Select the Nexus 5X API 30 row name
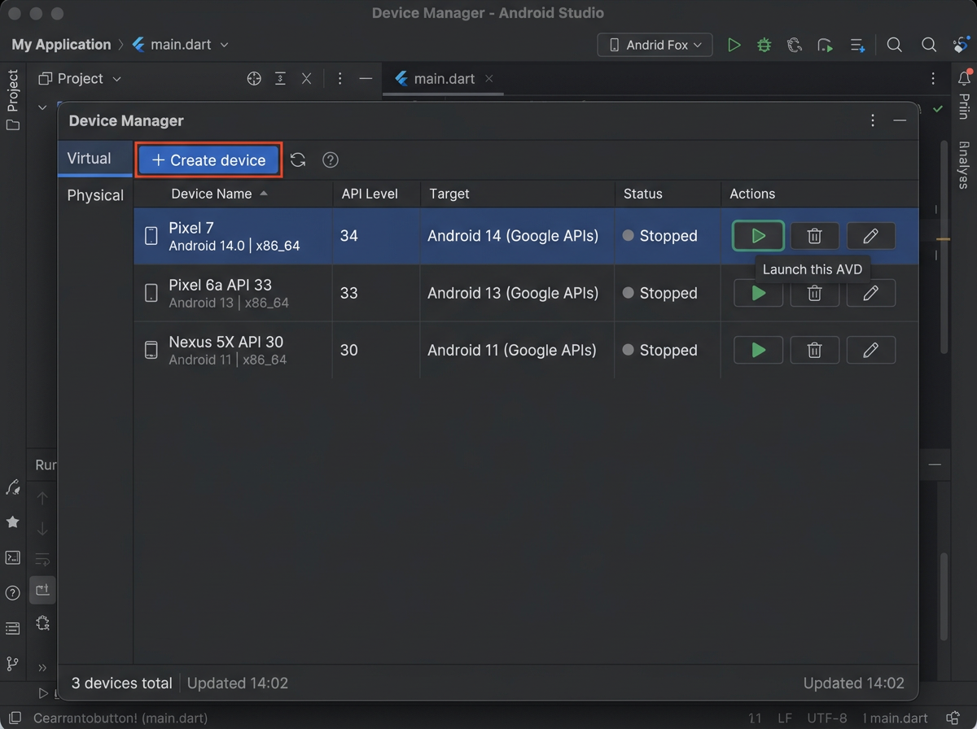 pos(226,342)
